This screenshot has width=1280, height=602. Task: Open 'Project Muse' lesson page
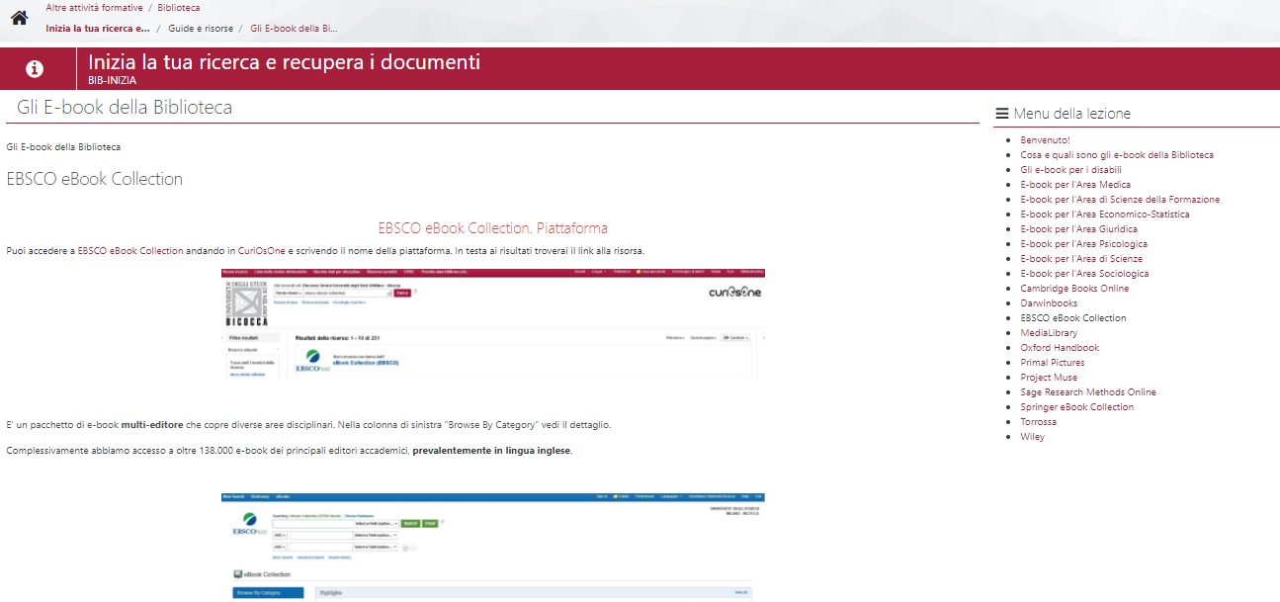[x=1050, y=378]
